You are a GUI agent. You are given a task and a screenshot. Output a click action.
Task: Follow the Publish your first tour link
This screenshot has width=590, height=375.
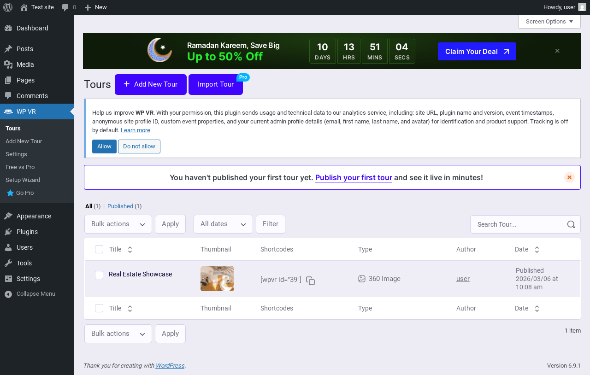[354, 177]
